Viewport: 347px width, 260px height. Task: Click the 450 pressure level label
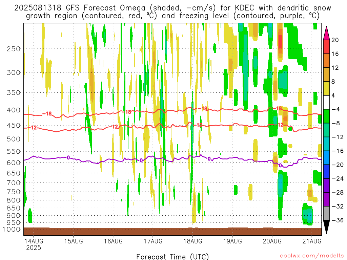point(14,125)
